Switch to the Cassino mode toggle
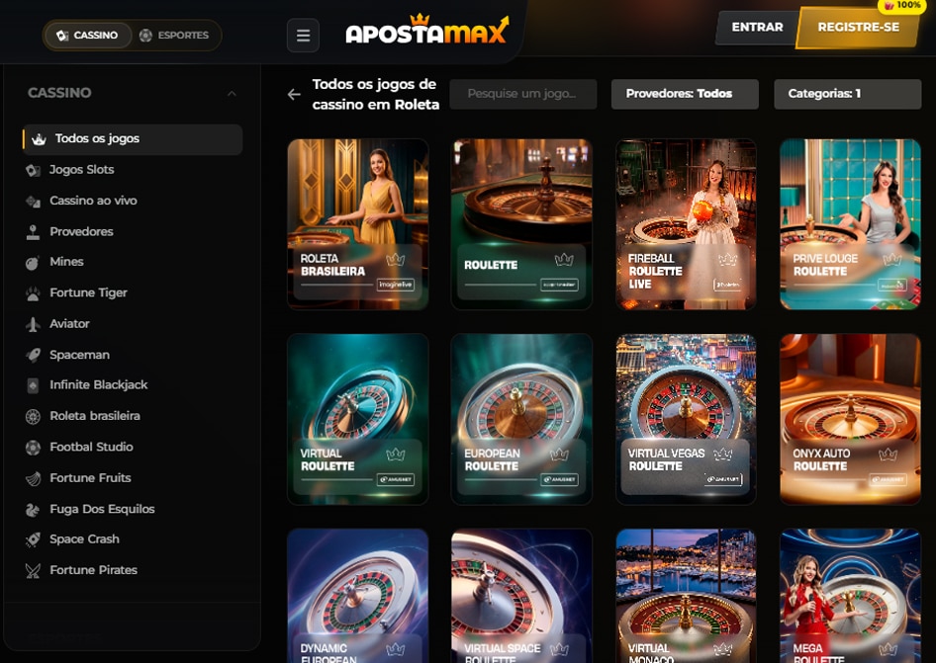The height and width of the screenshot is (663, 936). point(87,36)
